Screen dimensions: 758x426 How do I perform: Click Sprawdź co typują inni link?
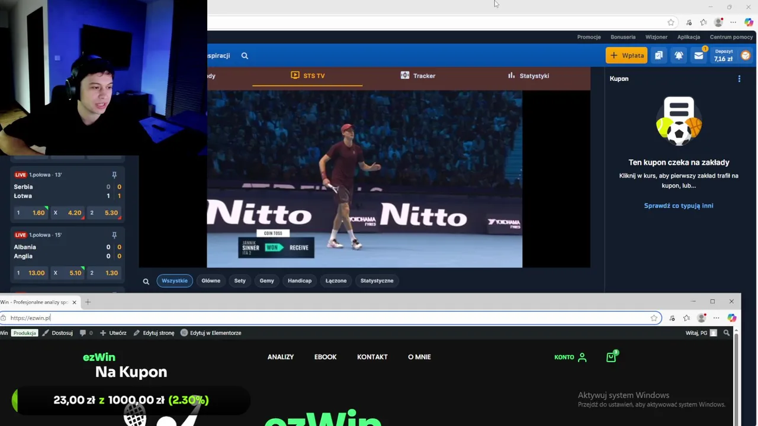(679, 206)
